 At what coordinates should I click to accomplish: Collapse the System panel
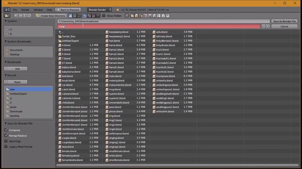[6, 21]
